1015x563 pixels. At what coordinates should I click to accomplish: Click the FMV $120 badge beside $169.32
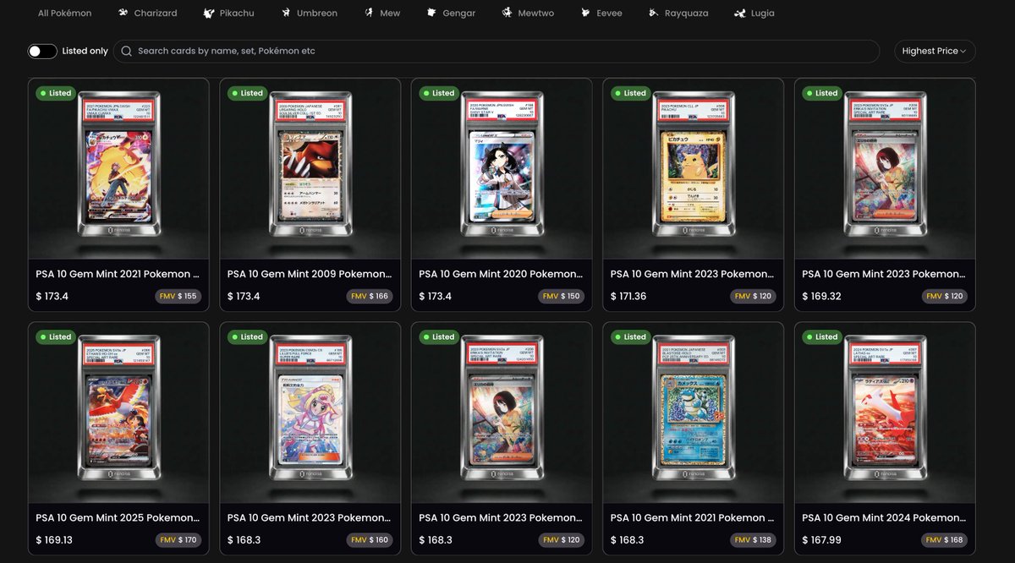(x=945, y=296)
